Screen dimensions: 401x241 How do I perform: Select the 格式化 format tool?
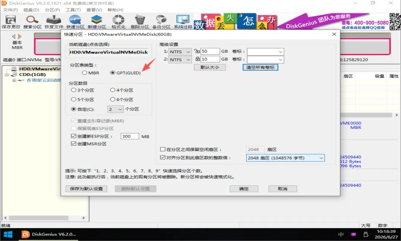(x=118, y=22)
